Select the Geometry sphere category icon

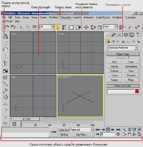(108, 42)
